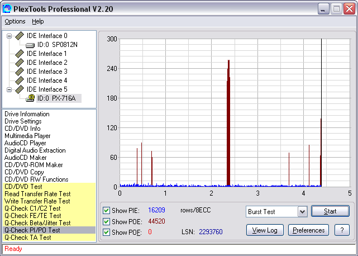The image size is (358, 256).
Task: Minimize the PlexTools window
Action: click(x=323, y=9)
